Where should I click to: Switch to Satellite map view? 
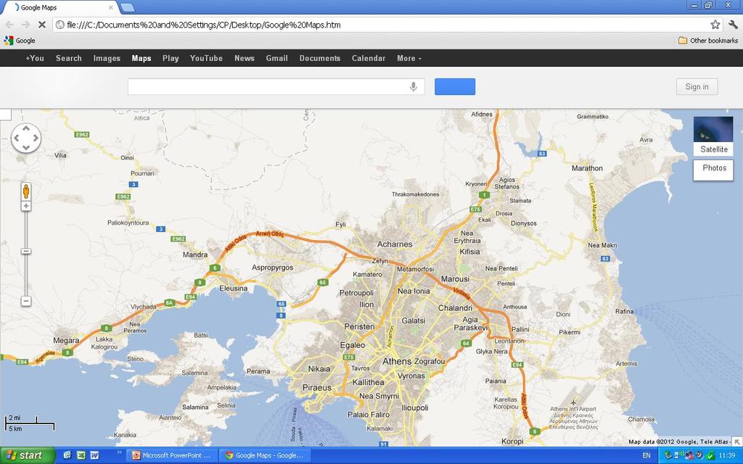(x=714, y=136)
